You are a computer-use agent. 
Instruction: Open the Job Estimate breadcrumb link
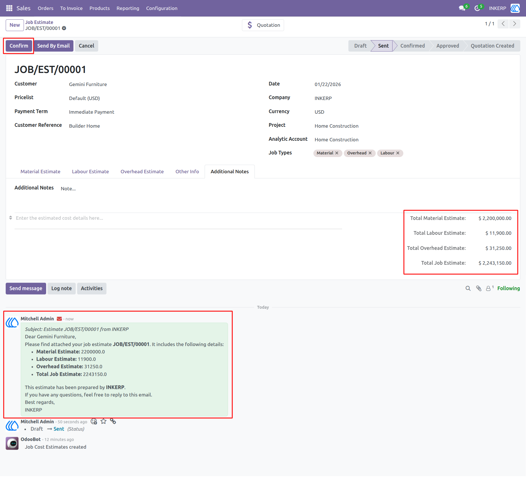(39, 22)
